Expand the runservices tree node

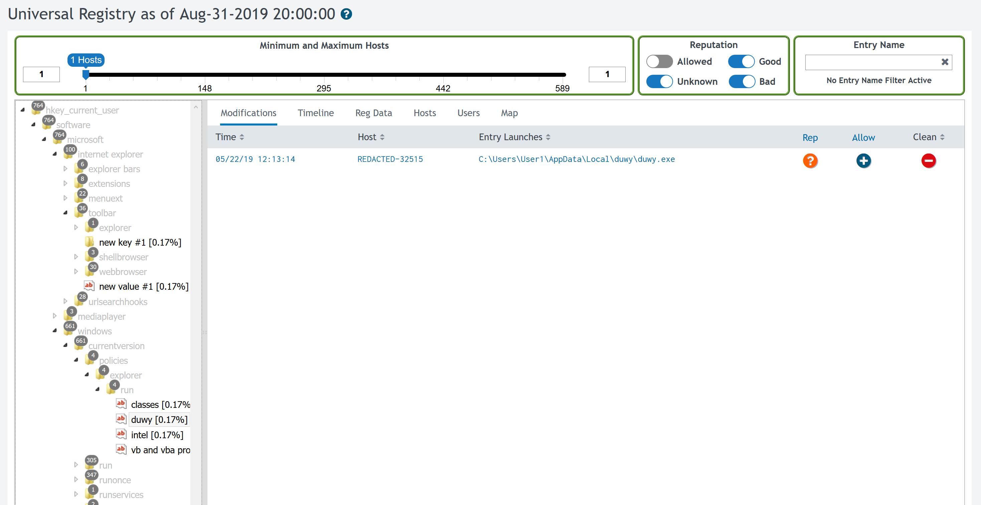pos(76,494)
